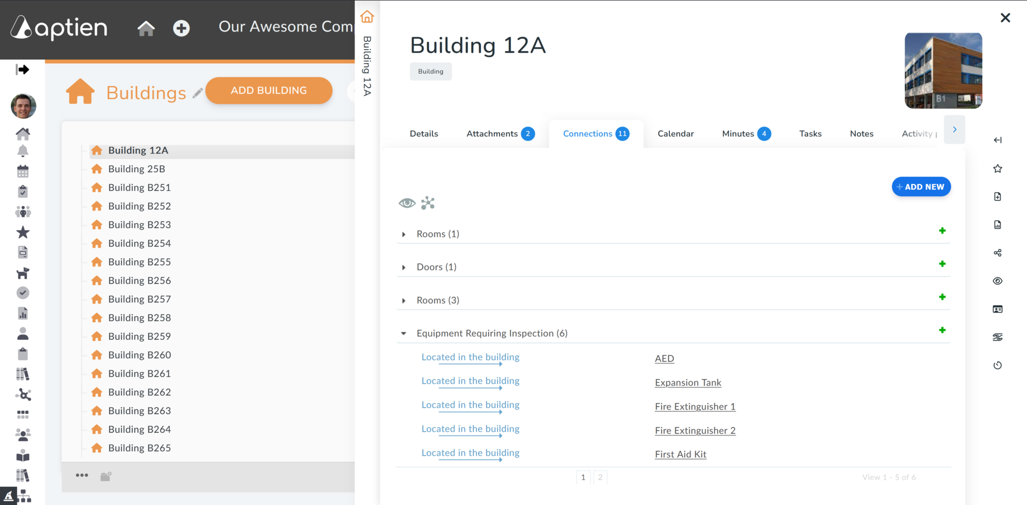Image resolution: width=1027 pixels, height=505 pixels.
Task: Open notifications bell in sidebar
Action: click(x=22, y=151)
